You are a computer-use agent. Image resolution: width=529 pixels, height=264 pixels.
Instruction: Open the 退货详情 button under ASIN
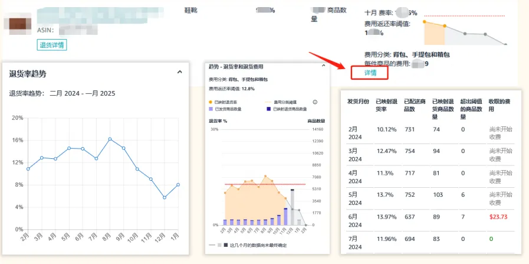point(52,45)
